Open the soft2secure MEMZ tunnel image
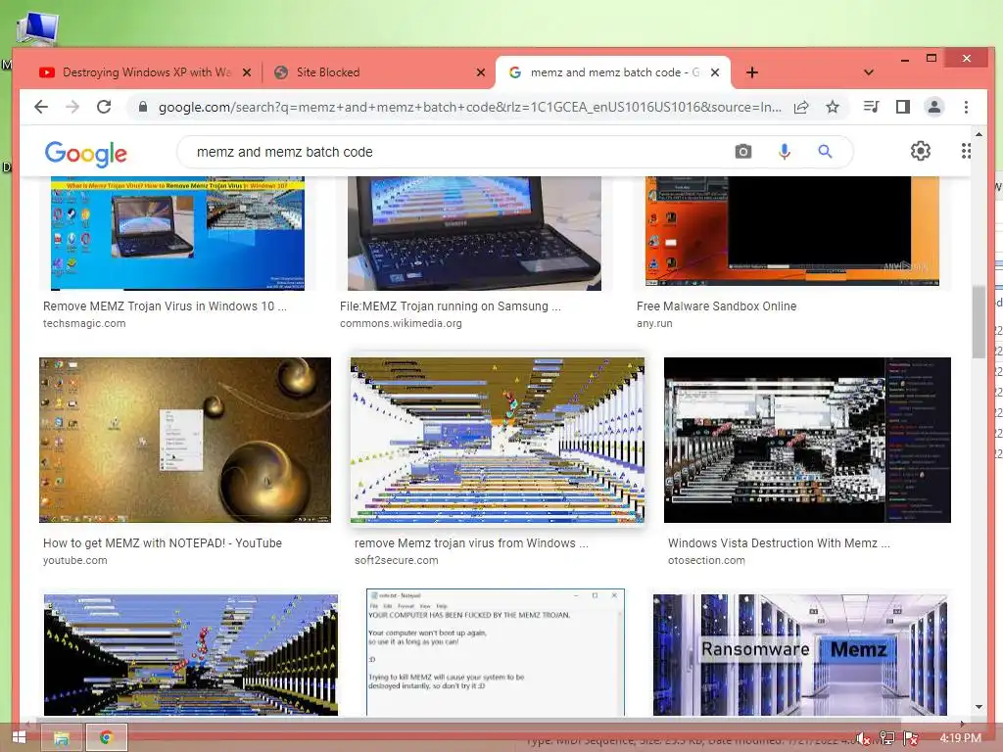This screenshot has height=752, width=1003. pyautogui.click(x=497, y=440)
